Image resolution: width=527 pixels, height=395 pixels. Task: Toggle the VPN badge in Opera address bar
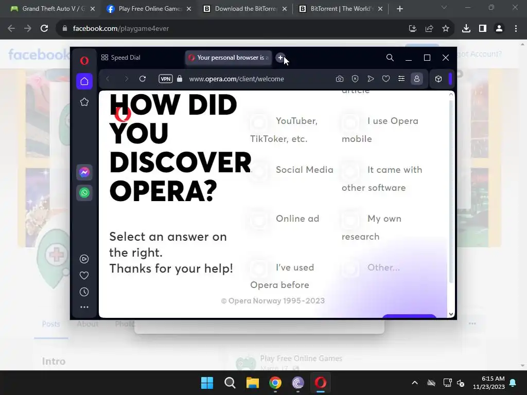click(166, 79)
